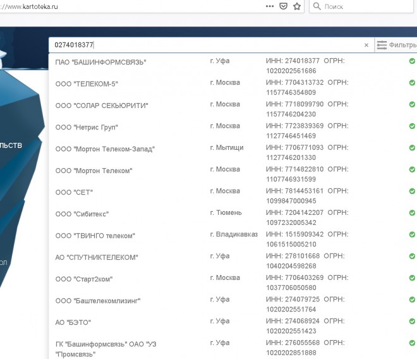Click green status check for БАШИНФОРМСВЯЗЬ row
The height and width of the screenshot is (359, 417).
412,61
